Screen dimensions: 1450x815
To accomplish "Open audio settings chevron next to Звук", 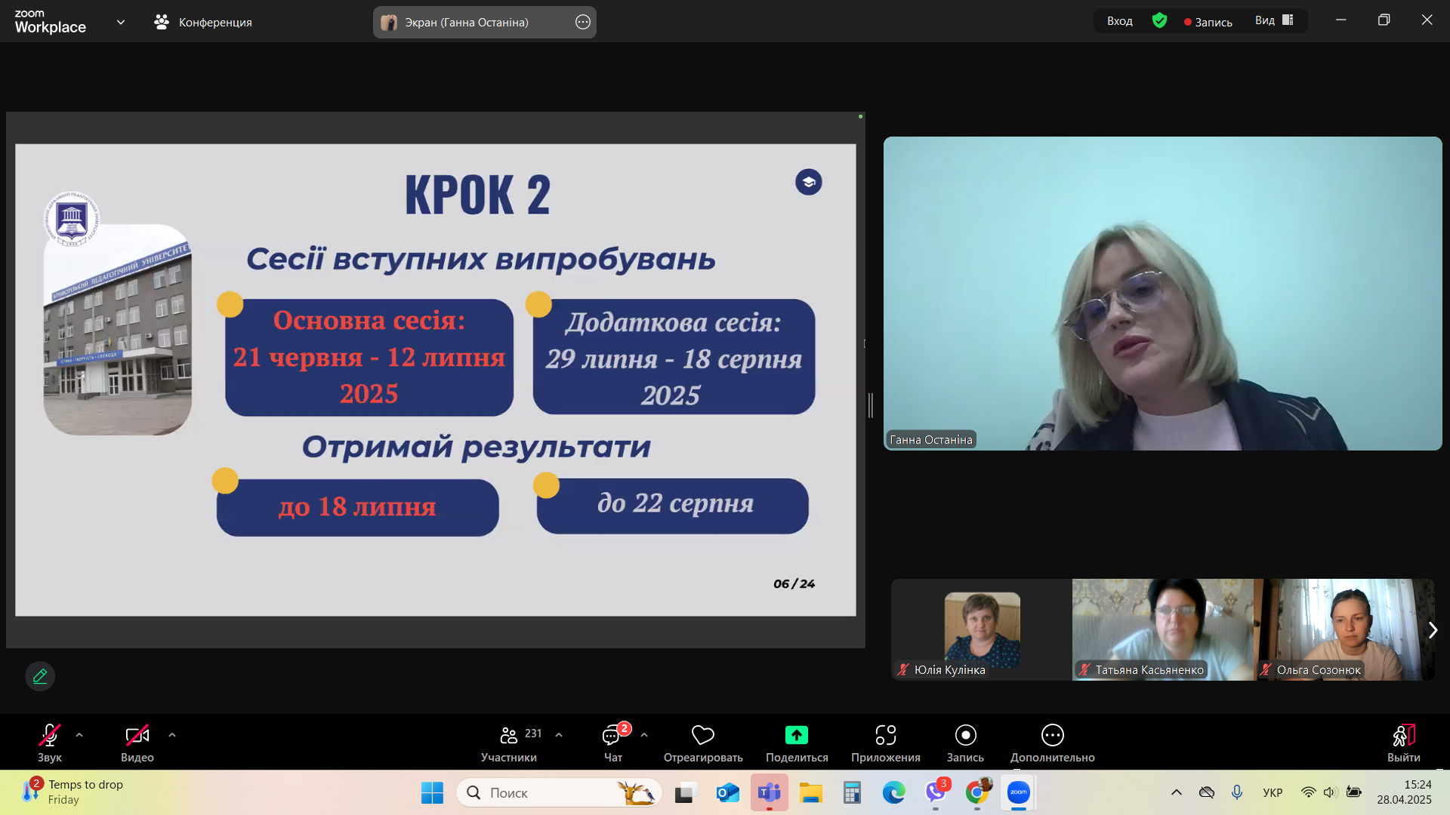I will pos(79,734).
